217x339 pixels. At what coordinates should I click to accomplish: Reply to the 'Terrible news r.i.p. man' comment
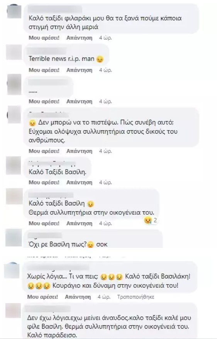pos(79,70)
